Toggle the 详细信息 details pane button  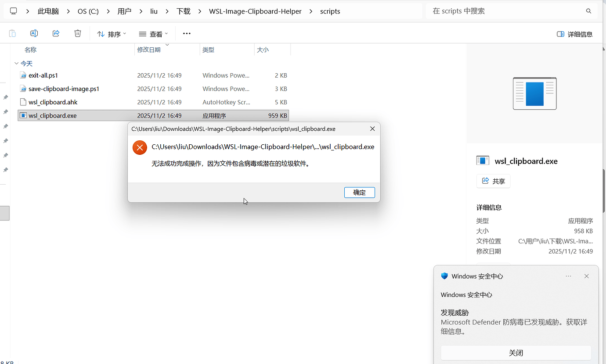[574, 34]
